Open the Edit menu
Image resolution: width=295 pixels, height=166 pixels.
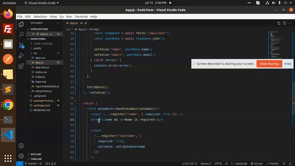[28, 17]
